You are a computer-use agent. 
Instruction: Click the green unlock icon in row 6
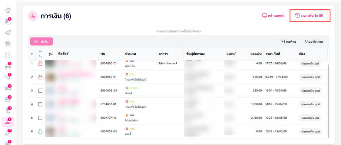(x=40, y=131)
